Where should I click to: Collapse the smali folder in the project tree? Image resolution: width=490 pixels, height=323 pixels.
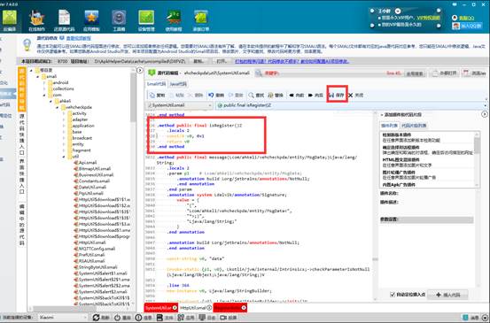37,76
